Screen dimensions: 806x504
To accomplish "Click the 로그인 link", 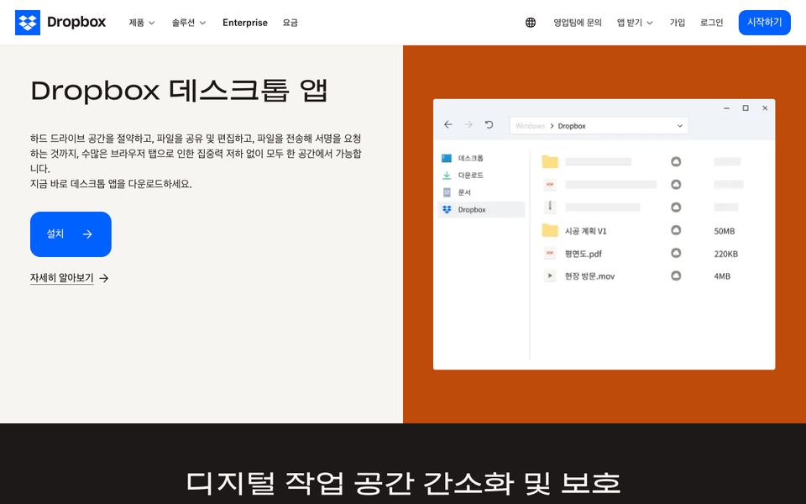I will tap(711, 23).
